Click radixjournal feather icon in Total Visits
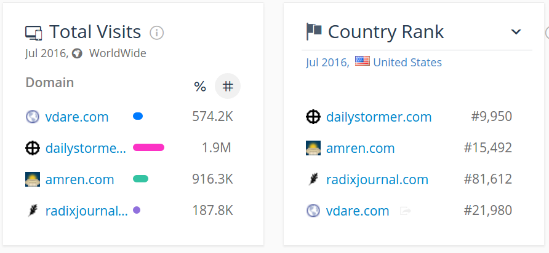The image size is (549, 253). click(x=33, y=211)
